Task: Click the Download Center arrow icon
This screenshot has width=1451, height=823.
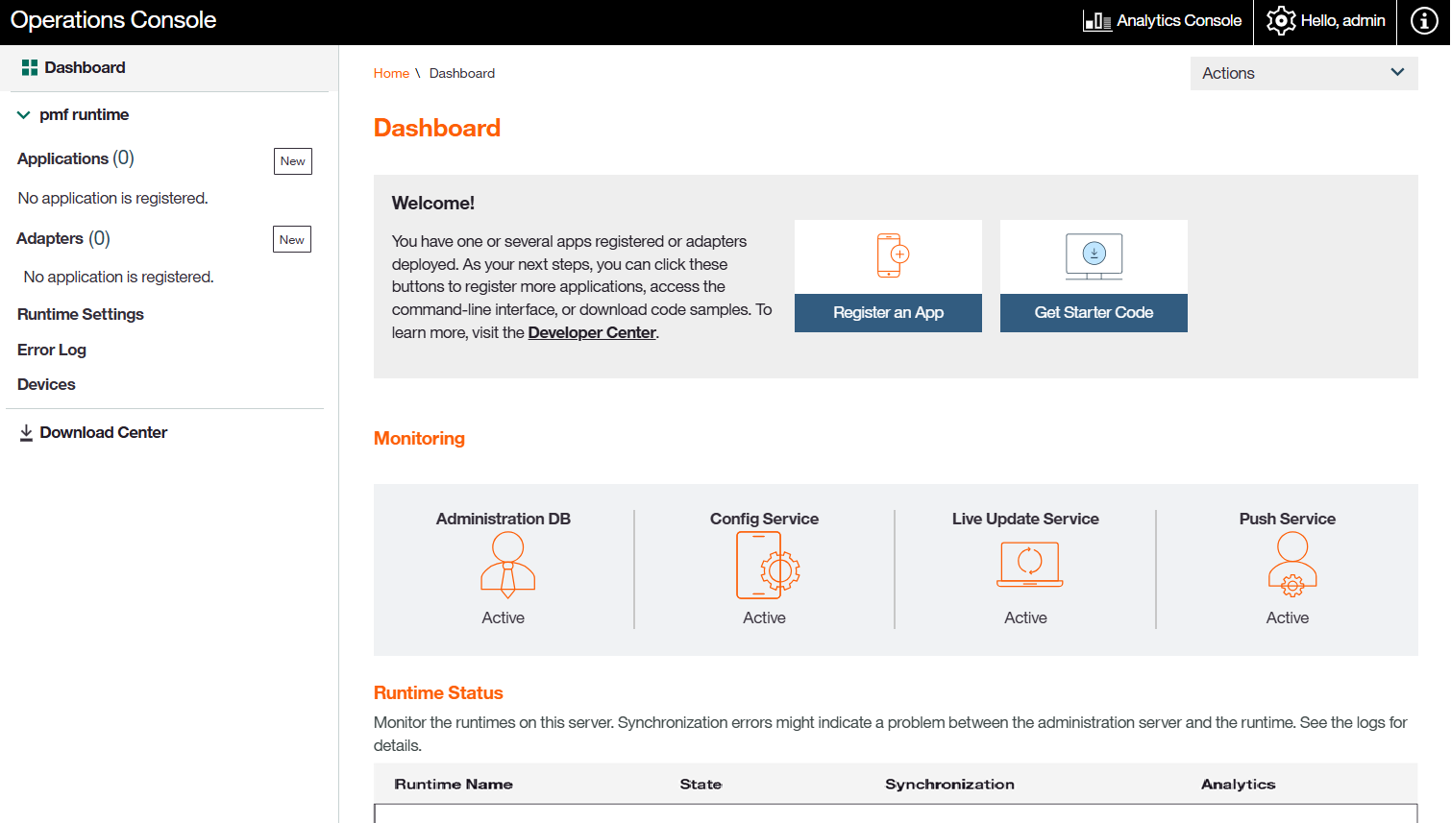Action: (26, 433)
